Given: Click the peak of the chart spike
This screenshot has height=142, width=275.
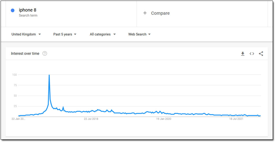Looking at the screenshot, I should coord(49,75).
